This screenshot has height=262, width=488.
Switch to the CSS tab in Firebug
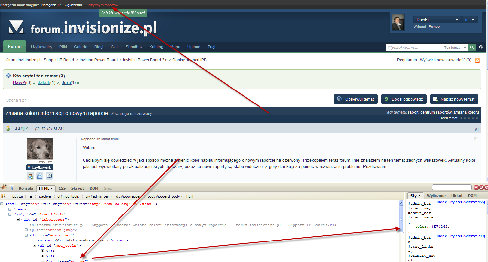point(62,188)
